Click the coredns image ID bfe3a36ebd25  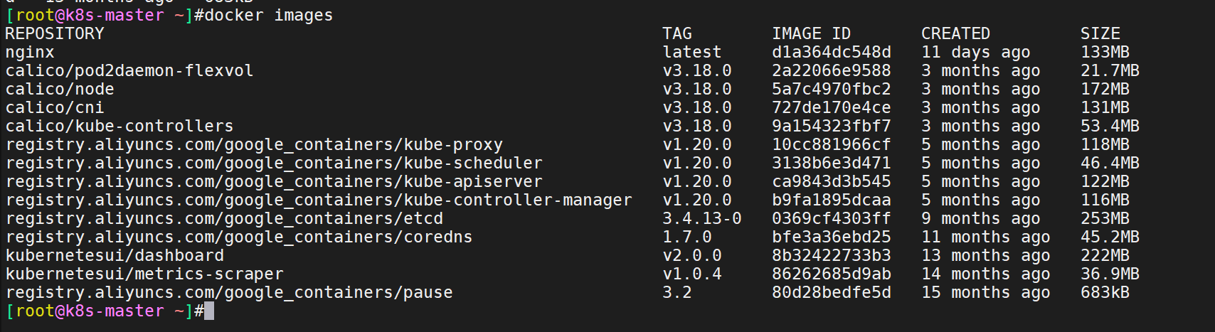coord(832,237)
